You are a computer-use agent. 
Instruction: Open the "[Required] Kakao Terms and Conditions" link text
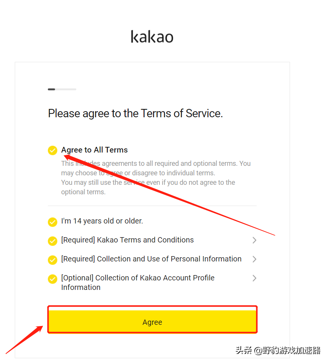pos(128,240)
